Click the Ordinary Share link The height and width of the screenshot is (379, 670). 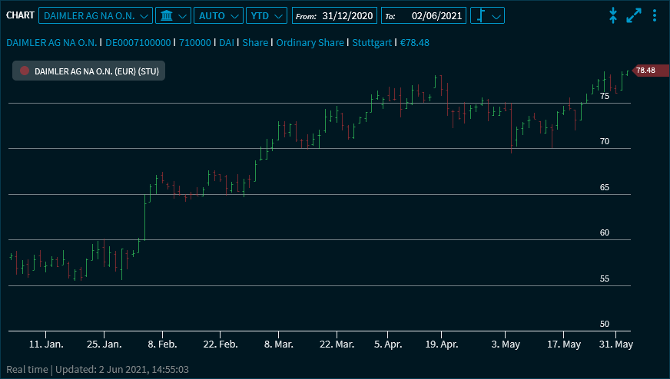[310, 42]
